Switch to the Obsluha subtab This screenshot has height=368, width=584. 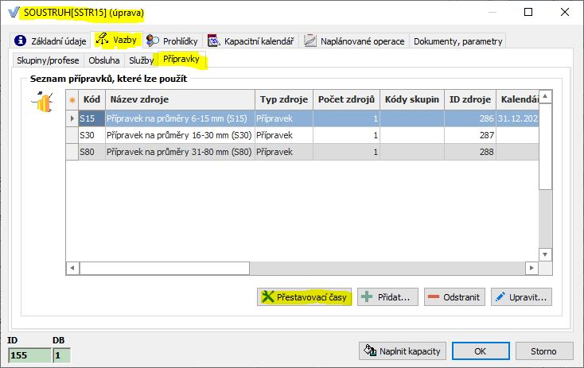click(104, 60)
